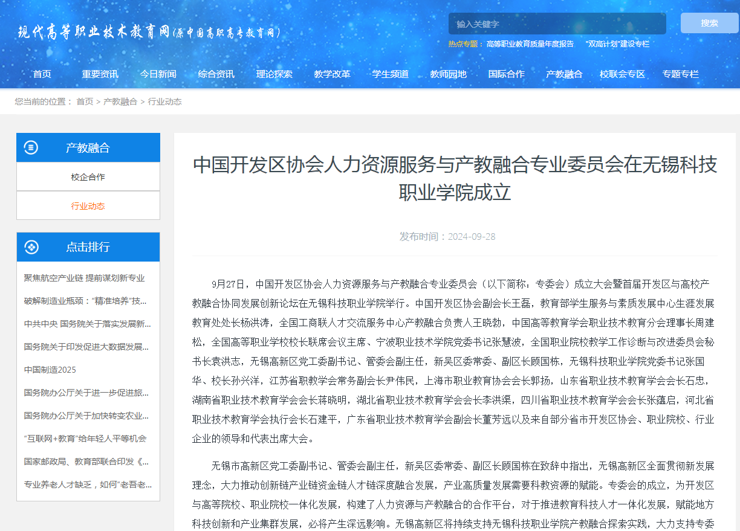Open 学生频道 navigation item
This screenshot has width=740, height=531.
[x=391, y=74]
